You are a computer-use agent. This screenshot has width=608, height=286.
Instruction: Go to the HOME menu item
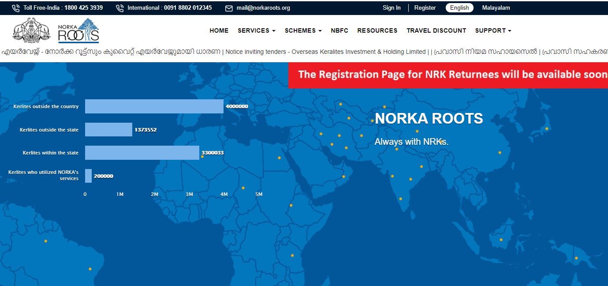pyautogui.click(x=219, y=30)
